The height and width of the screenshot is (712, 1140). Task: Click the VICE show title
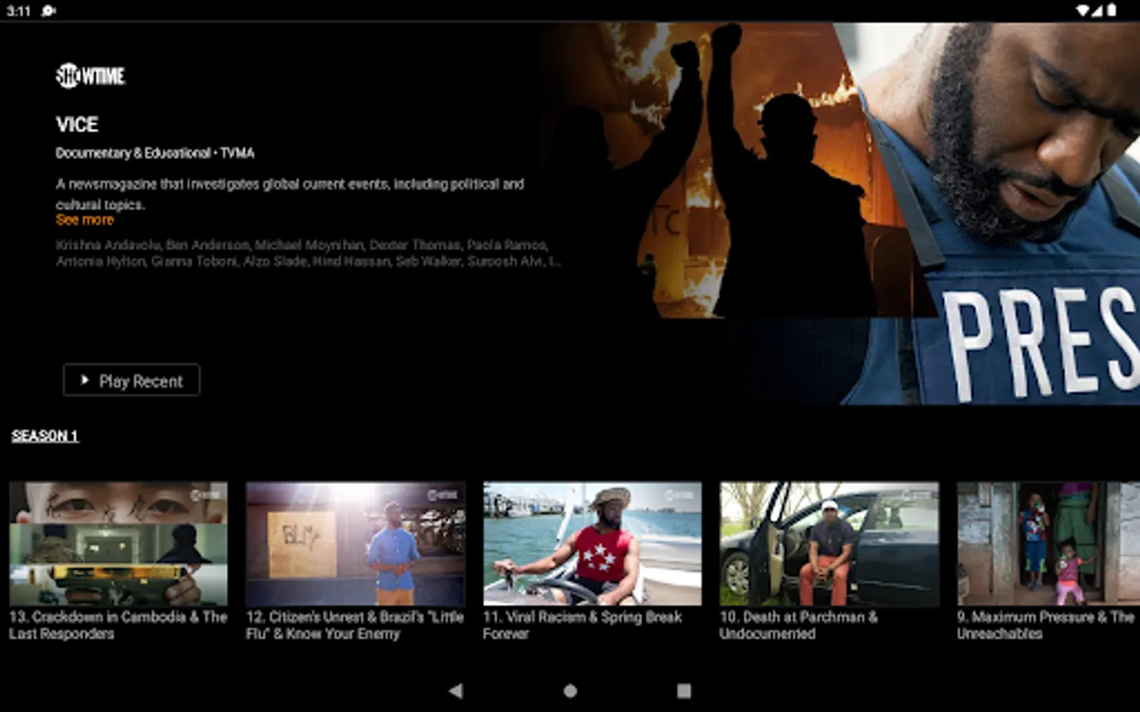click(x=77, y=124)
